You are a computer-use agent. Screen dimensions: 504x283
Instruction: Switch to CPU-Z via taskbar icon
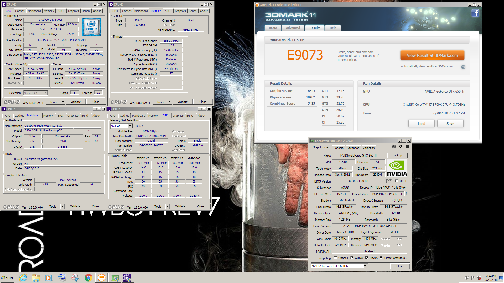[127, 278]
